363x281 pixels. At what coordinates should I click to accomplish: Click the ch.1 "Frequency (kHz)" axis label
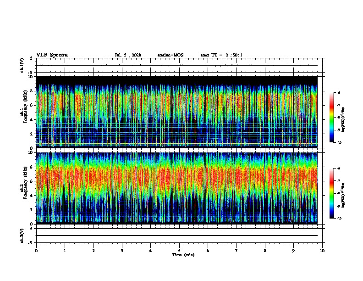tap(26, 107)
